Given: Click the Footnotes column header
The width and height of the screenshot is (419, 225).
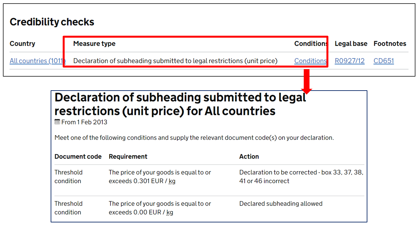Looking at the screenshot, I should click(390, 44).
